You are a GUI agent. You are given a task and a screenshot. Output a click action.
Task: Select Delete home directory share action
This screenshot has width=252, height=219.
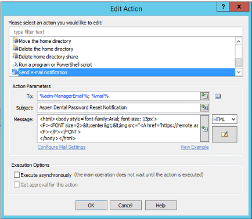[x=45, y=57]
